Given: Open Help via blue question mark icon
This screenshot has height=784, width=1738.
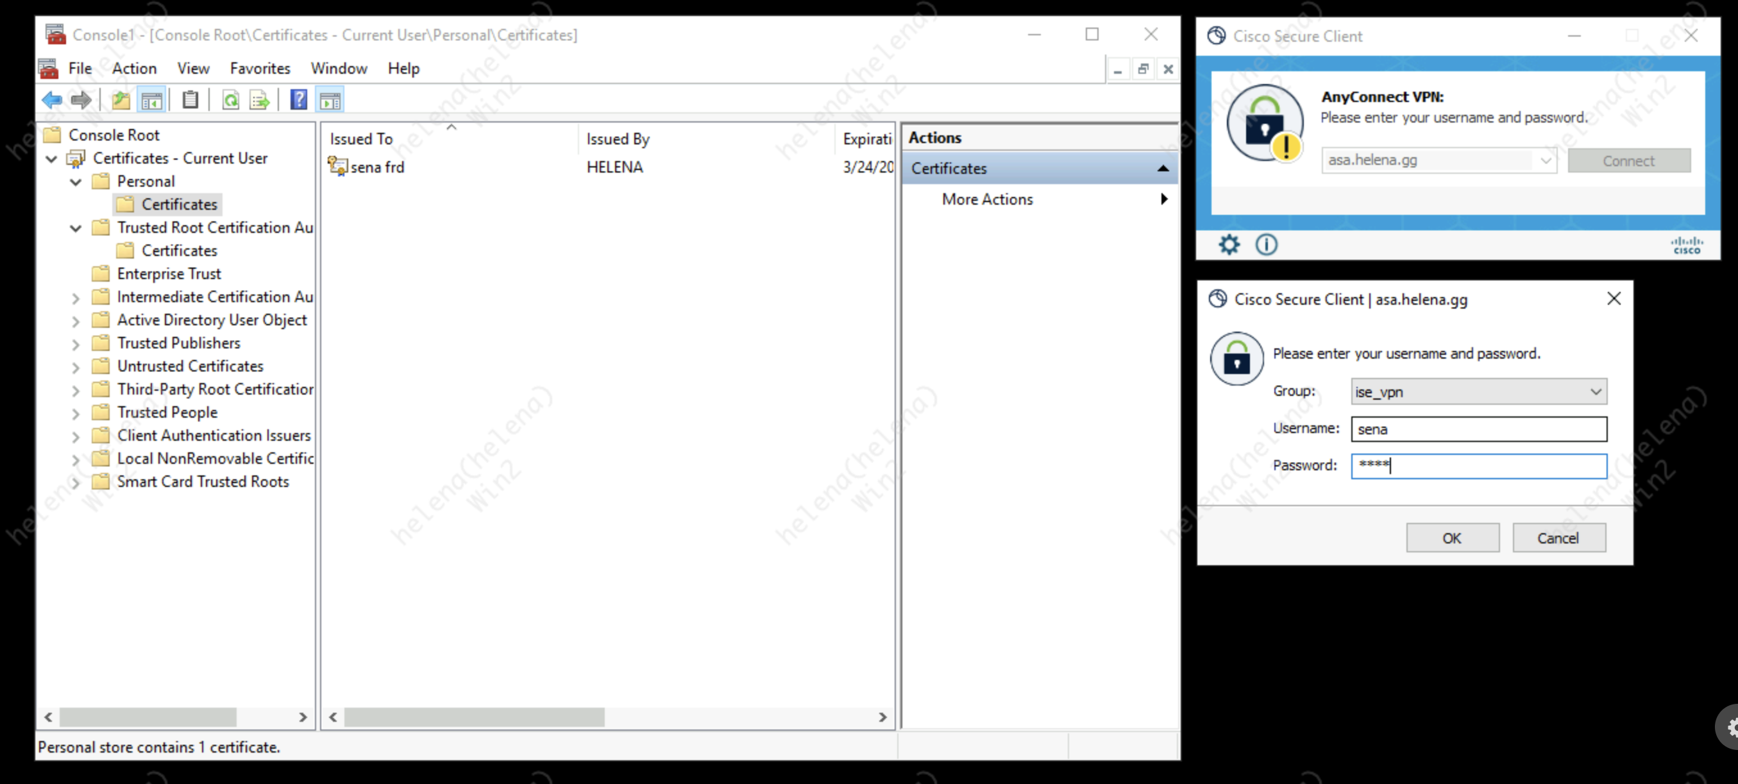Looking at the screenshot, I should [298, 101].
